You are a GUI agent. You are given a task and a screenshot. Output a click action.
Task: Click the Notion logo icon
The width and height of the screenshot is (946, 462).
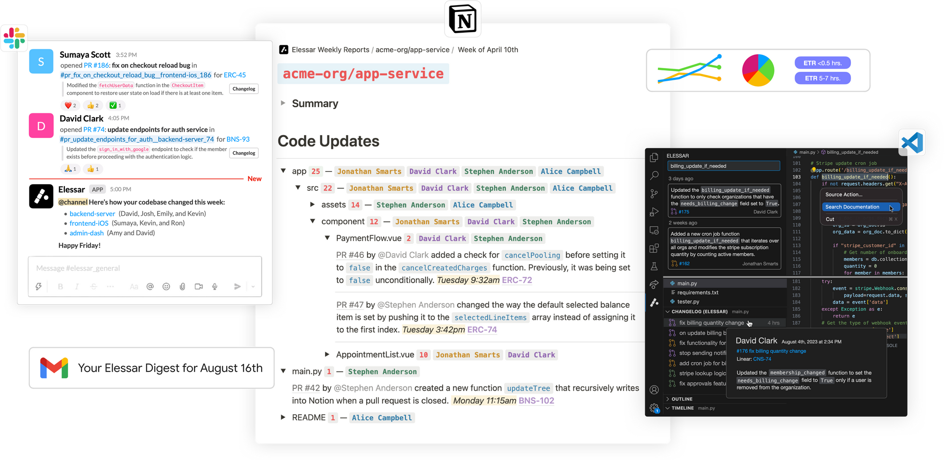[x=463, y=19]
